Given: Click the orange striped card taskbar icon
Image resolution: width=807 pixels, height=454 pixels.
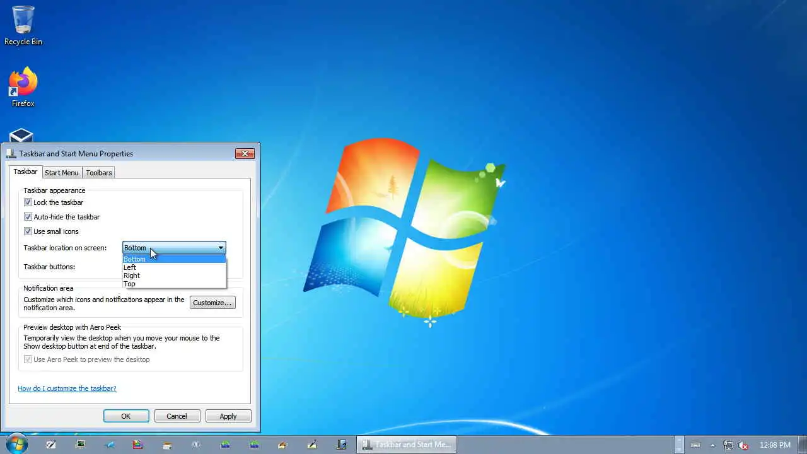Looking at the screenshot, I should (x=167, y=445).
